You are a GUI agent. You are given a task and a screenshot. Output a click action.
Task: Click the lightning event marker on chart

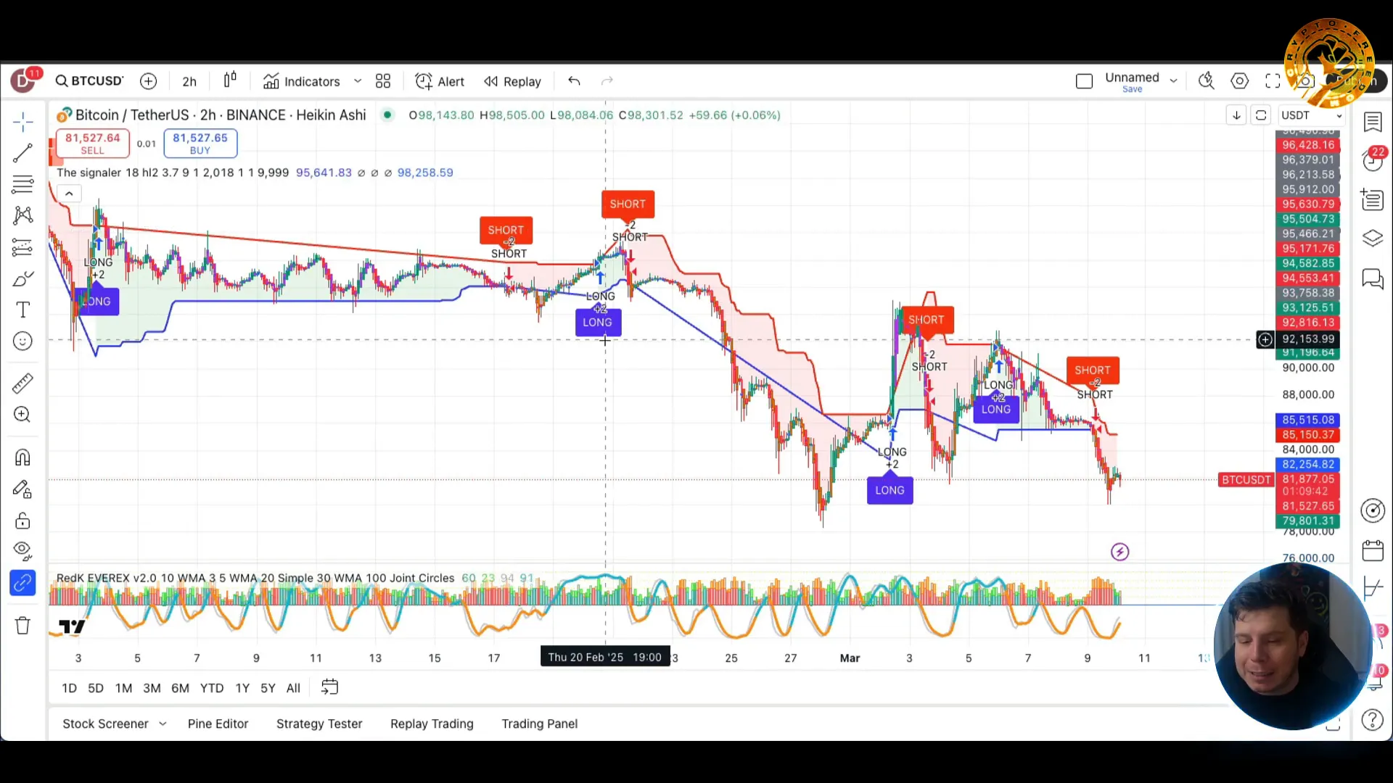[x=1120, y=552]
